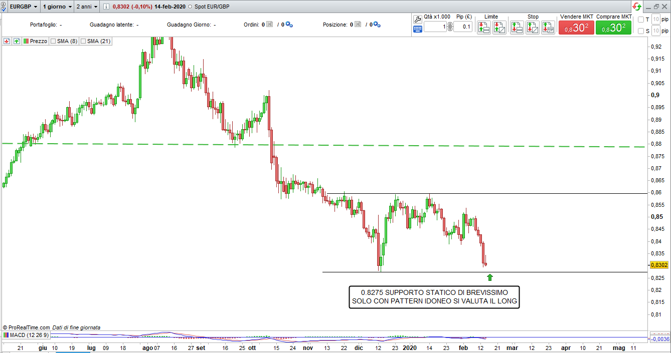Image resolution: width=671 pixels, height=353 pixels.
Task: Enable the SMA (21) indicator checkbox
Action: [83, 41]
